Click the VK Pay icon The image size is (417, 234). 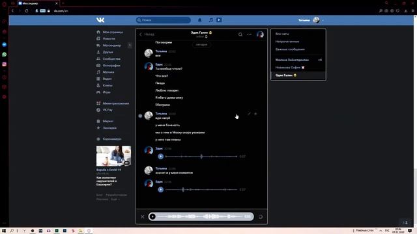[x=98, y=110]
